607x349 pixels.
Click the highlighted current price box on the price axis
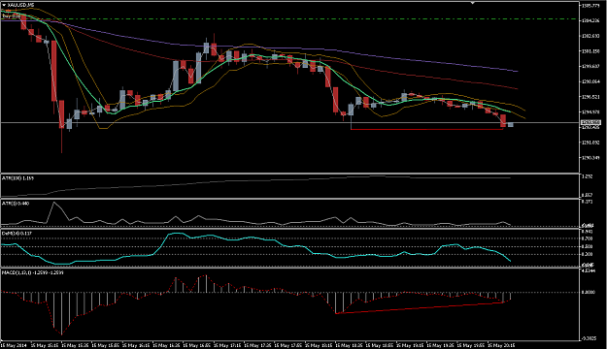pos(590,123)
